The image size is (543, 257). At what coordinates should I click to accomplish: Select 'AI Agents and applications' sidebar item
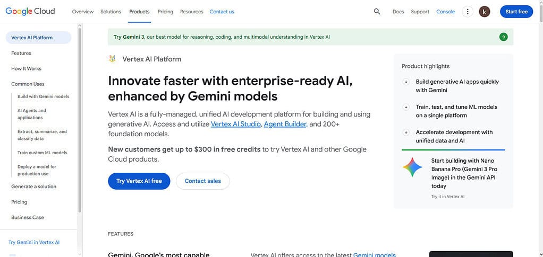click(x=32, y=114)
